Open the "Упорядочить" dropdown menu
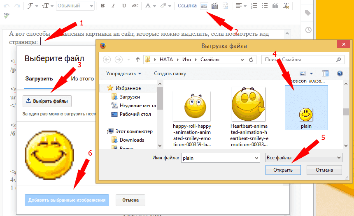The image size is (354, 216). 123,74
